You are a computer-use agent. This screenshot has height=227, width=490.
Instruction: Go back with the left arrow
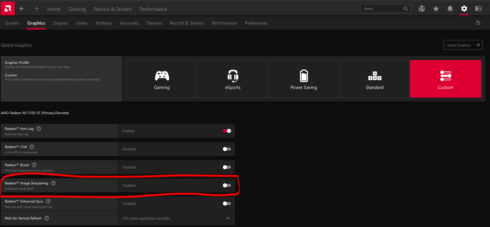click(22, 9)
